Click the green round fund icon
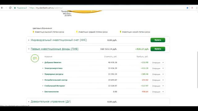The width and height of the screenshot is (198, 111). 35,58
